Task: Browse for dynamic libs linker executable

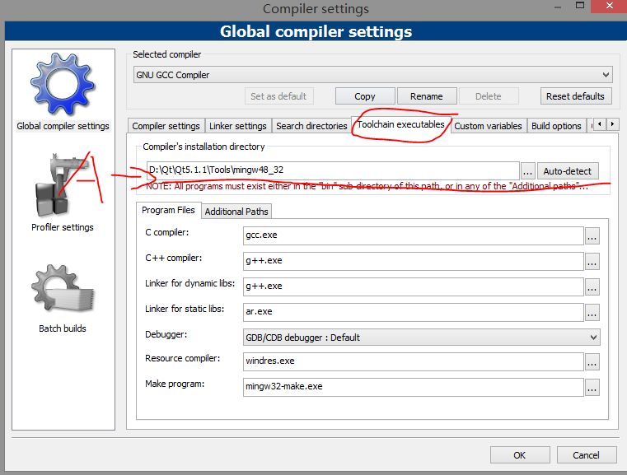Action: pyautogui.click(x=592, y=287)
